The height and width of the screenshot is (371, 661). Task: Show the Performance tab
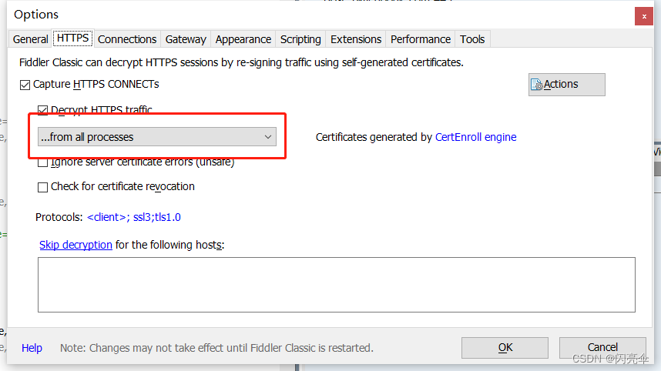(x=421, y=39)
